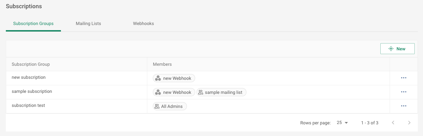Click the sparkle icon on New button
423x136 pixels.
pos(391,49)
